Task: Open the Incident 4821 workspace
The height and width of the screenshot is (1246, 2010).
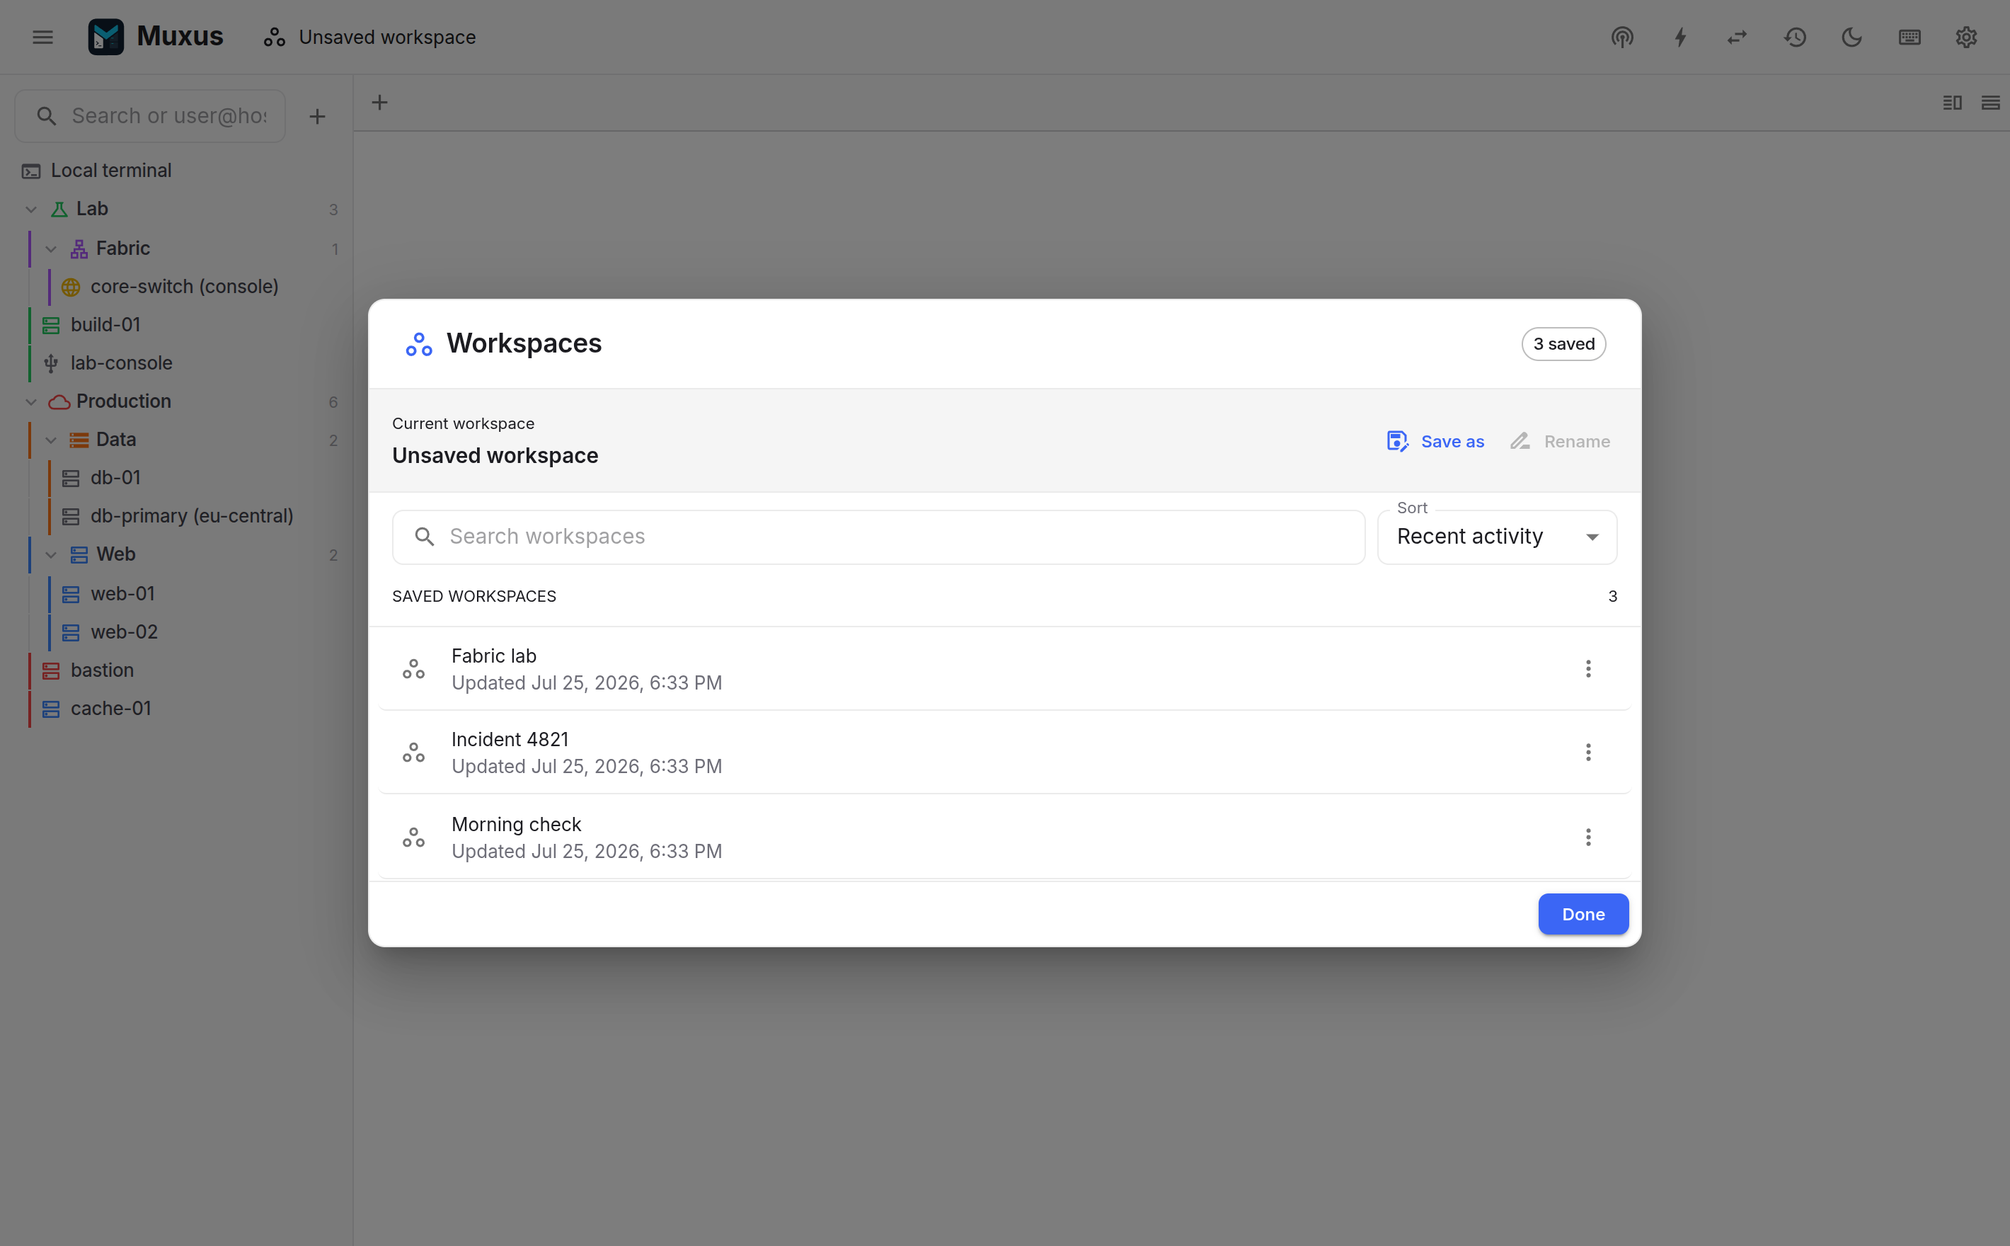Action: click(1004, 753)
